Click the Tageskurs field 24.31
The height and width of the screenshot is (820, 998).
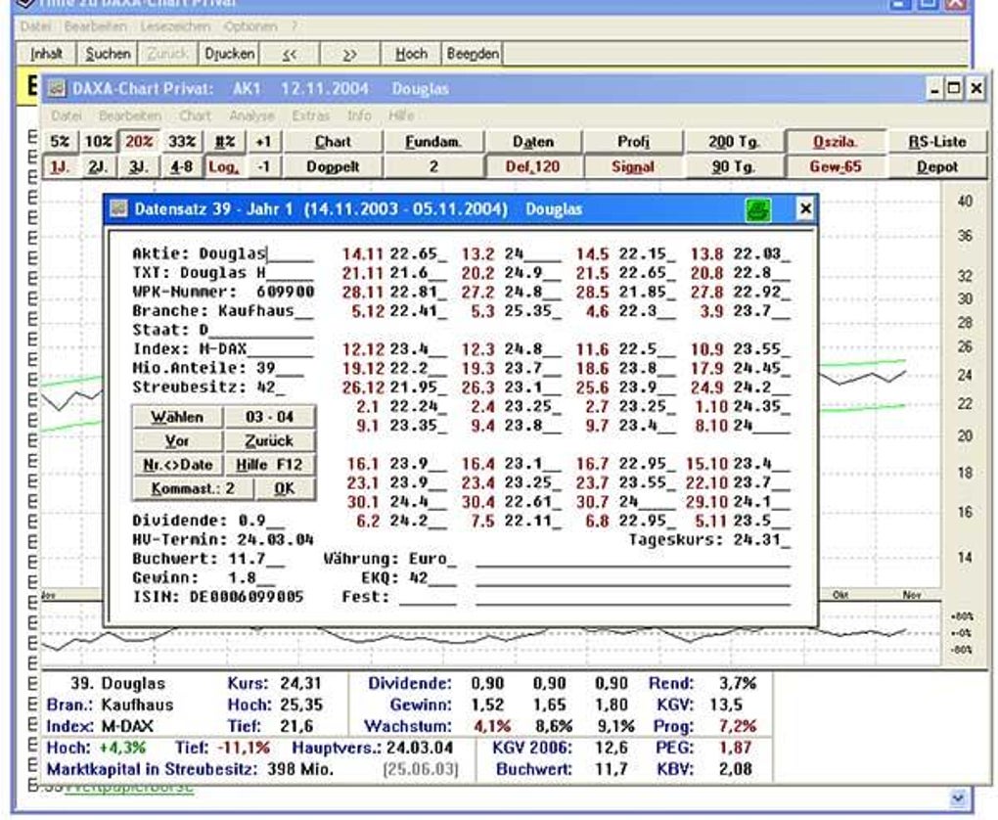click(x=762, y=540)
